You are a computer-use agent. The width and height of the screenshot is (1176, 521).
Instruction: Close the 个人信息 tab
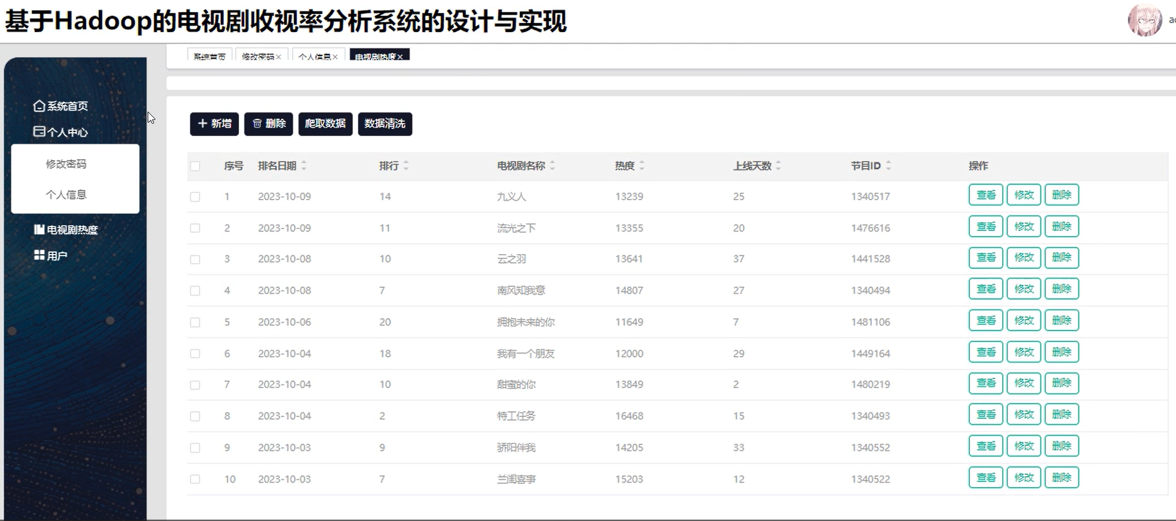(x=335, y=57)
